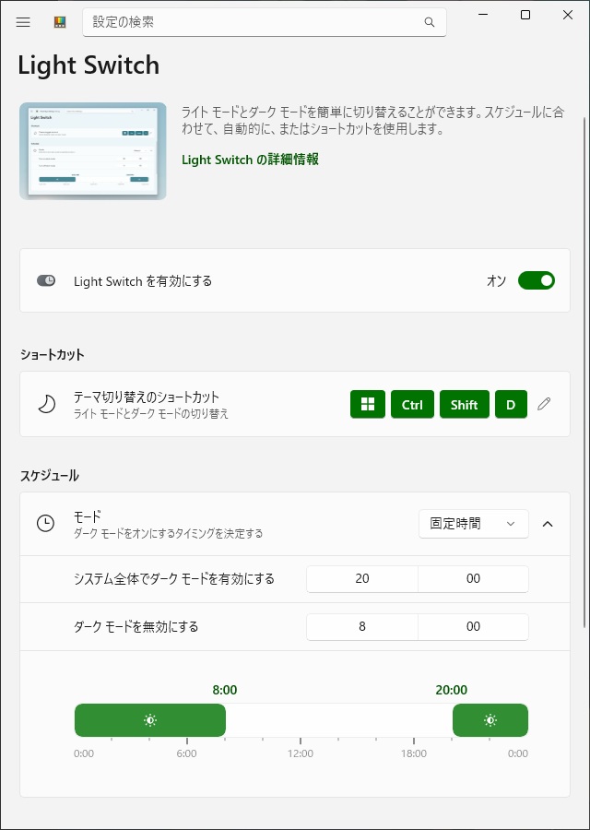This screenshot has height=830, width=590.
Task: Open the hamburger navigation menu
Action: pyautogui.click(x=23, y=22)
